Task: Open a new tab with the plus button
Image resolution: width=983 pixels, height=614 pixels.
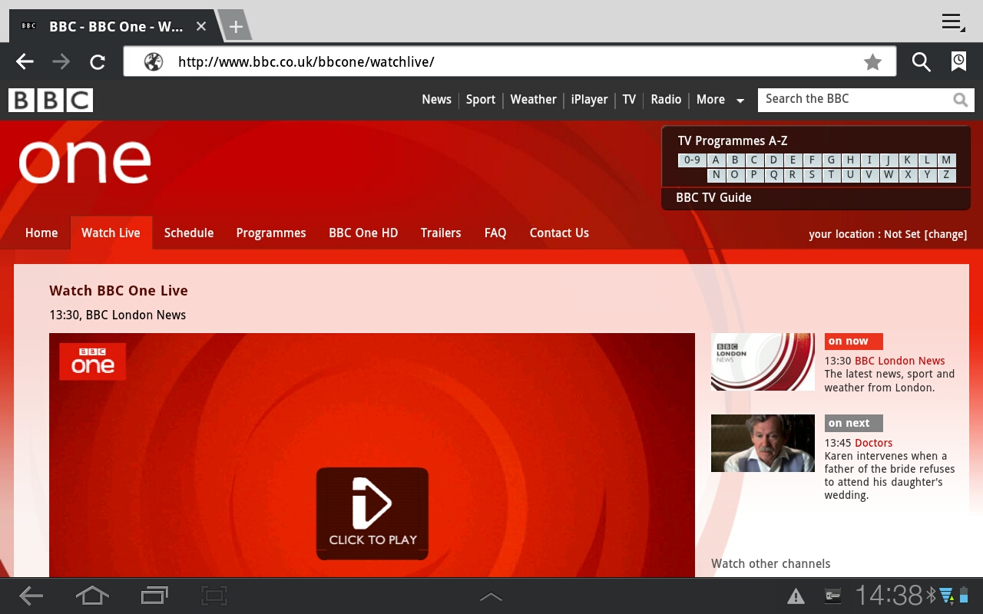Action: point(236,27)
